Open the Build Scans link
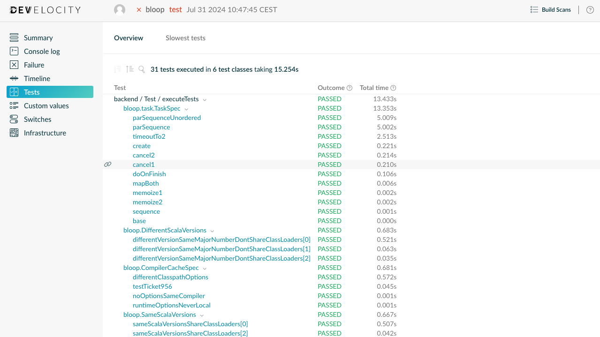 coord(551,9)
